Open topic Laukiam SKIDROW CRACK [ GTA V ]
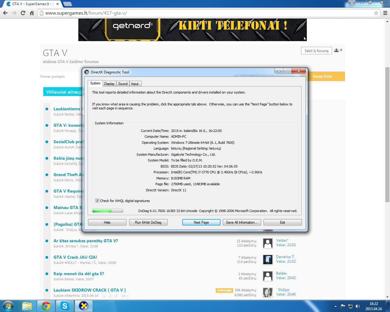Screen dimensions: 390x312 [90, 290]
